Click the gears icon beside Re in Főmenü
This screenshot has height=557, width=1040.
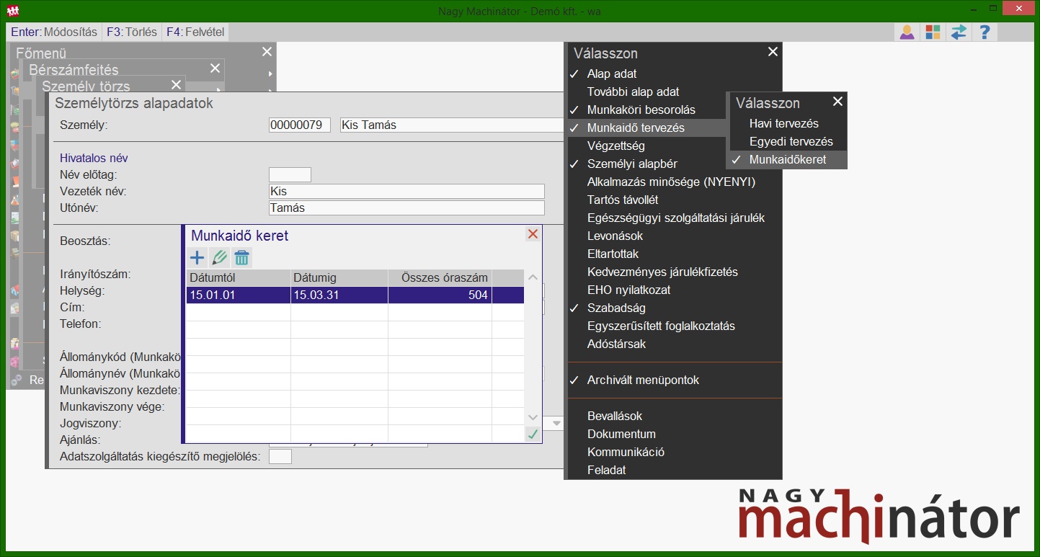tap(16, 380)
